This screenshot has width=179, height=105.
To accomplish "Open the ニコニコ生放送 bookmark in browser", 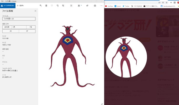I will (136, 6).
